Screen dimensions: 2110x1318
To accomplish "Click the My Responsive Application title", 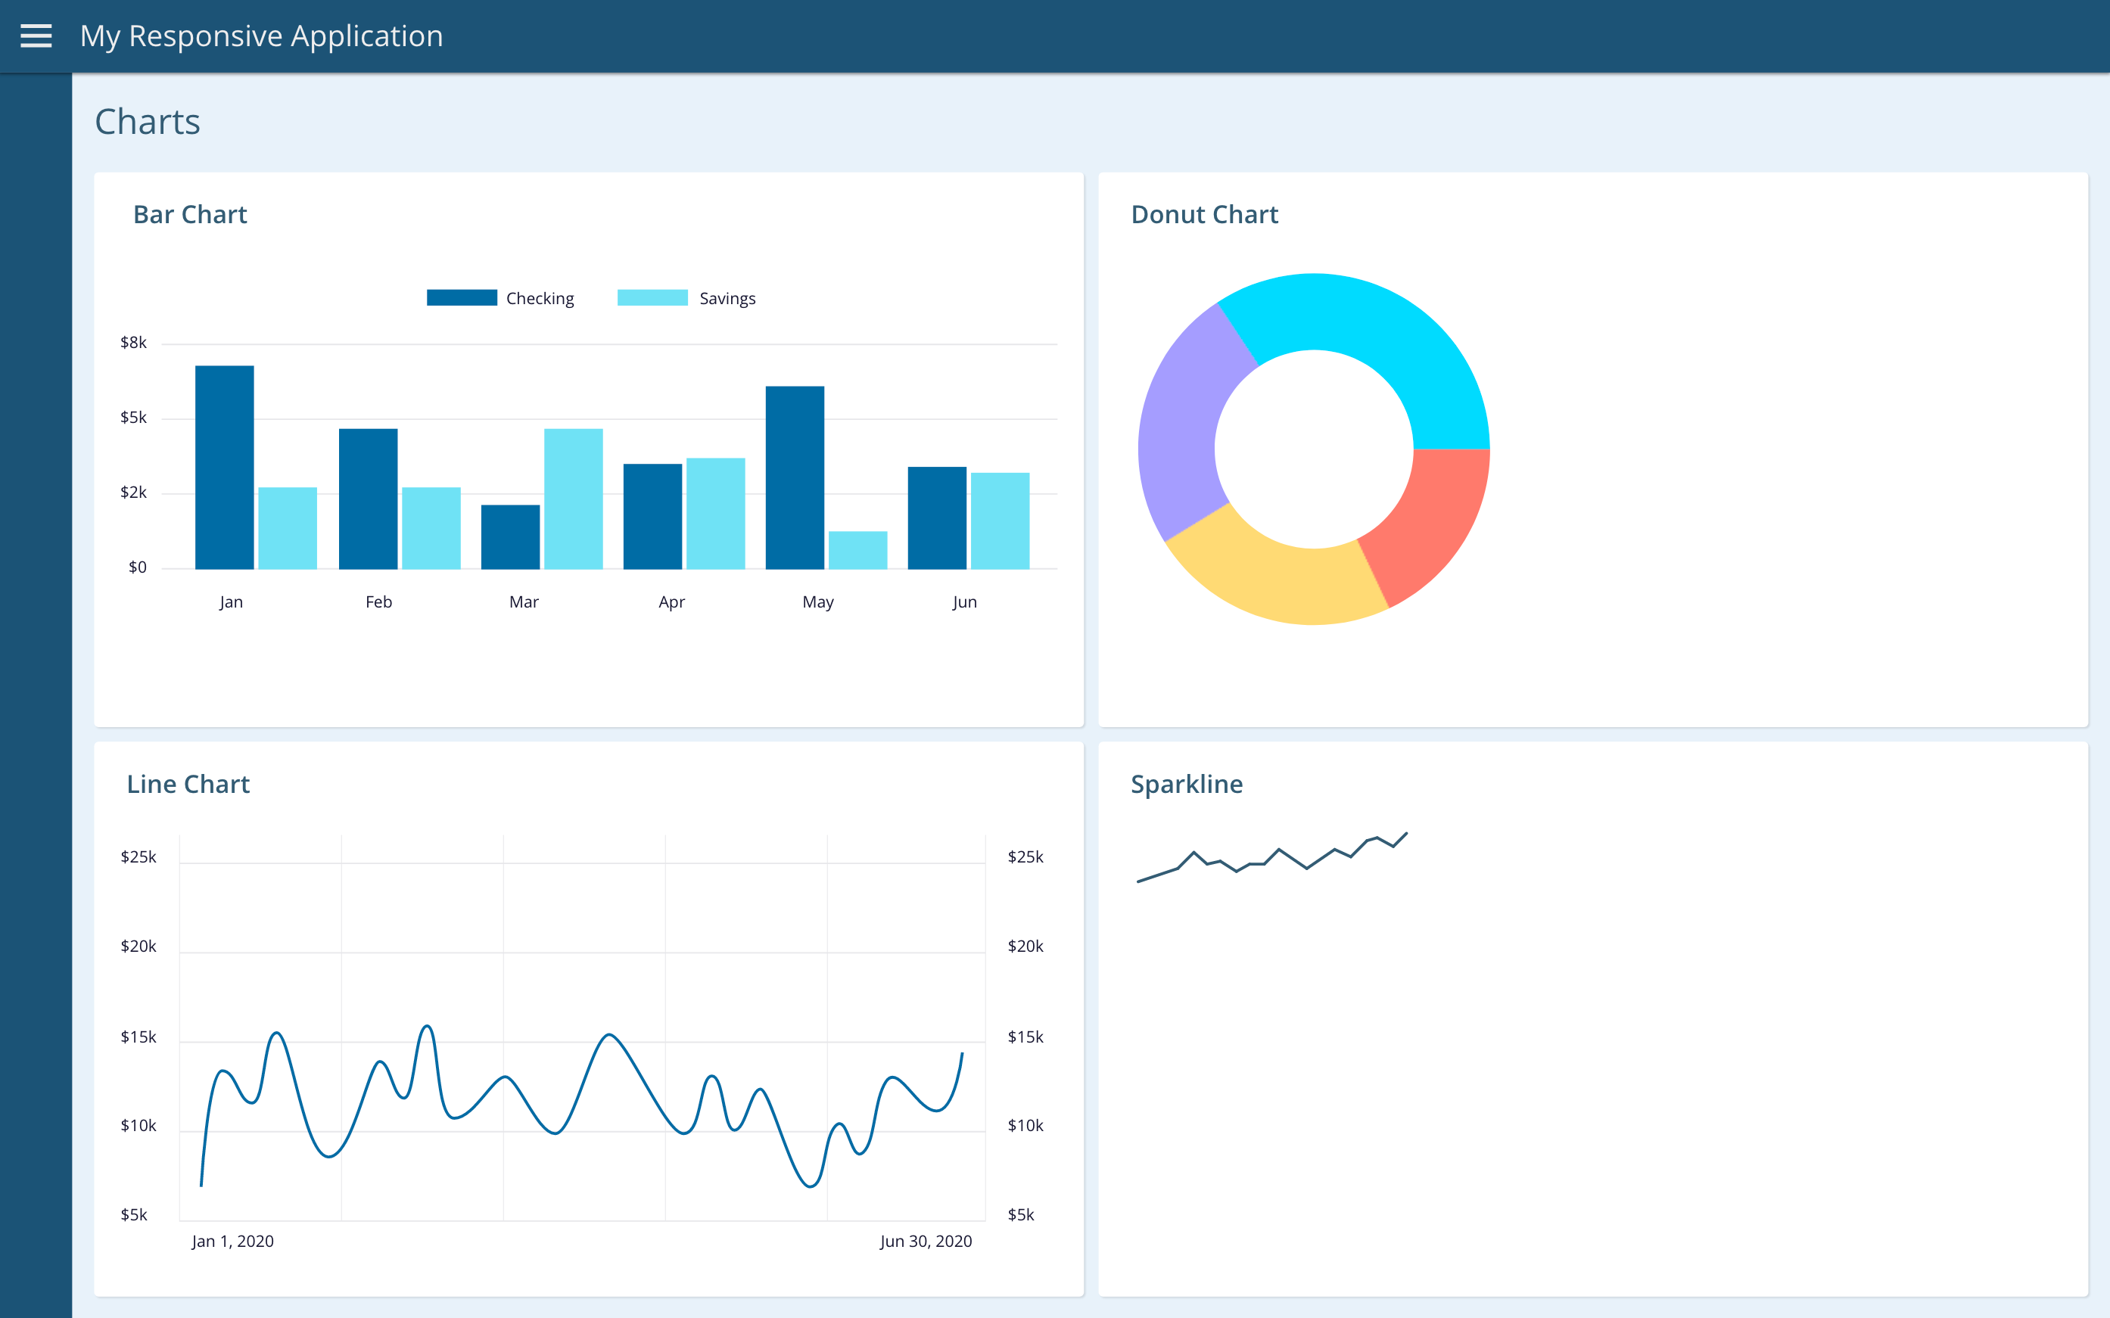I will (262, 36).
